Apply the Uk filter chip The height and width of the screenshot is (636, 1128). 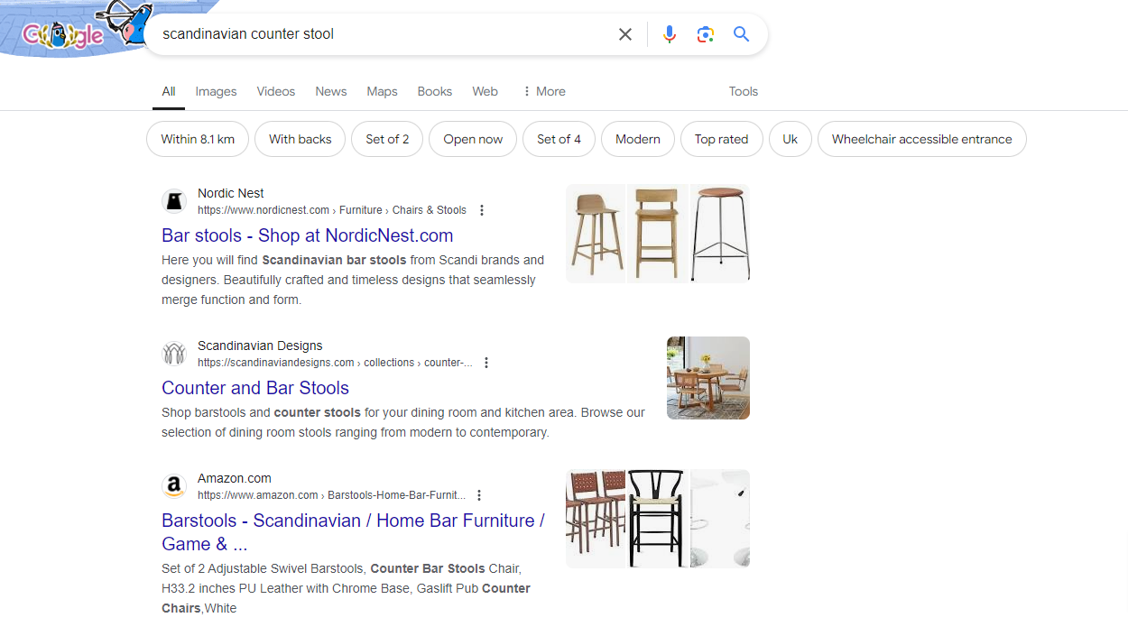click(791, 139)
